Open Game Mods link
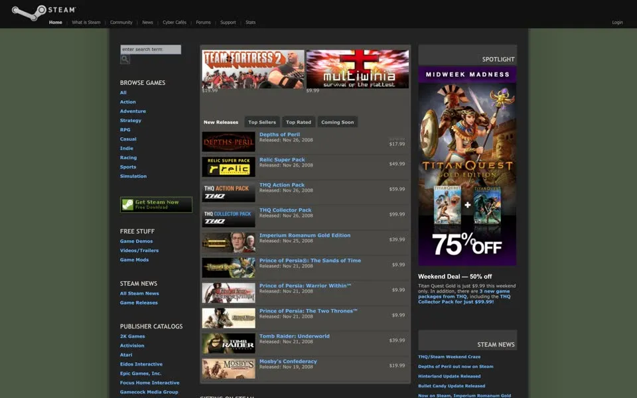 135,260
